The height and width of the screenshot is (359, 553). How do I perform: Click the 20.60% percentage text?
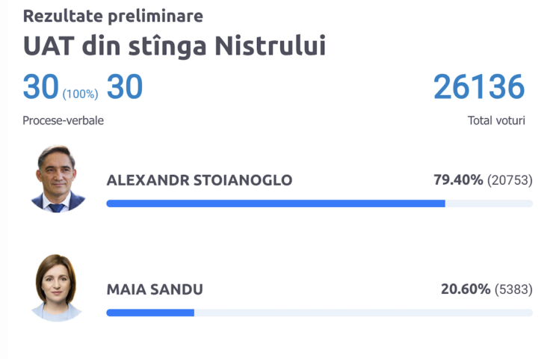point(466,289)
